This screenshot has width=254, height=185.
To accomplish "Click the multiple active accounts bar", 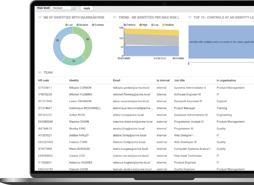I will (x=221, y=42).
